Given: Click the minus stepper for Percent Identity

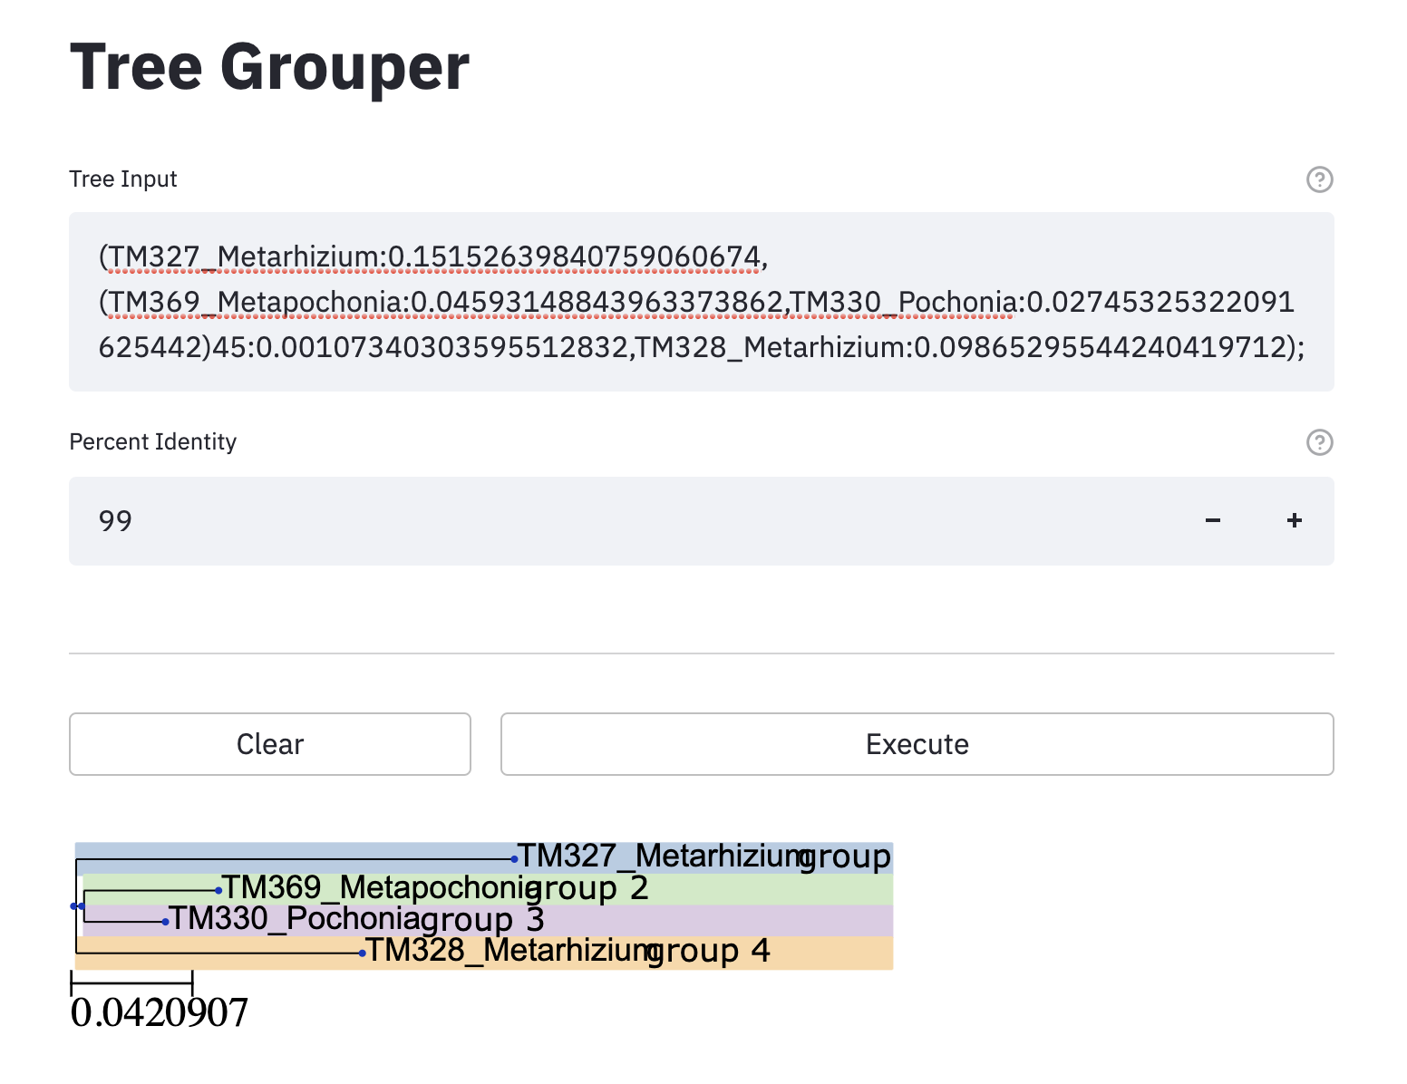Looking at the screenshot, I should click(x=1212, y=520).
